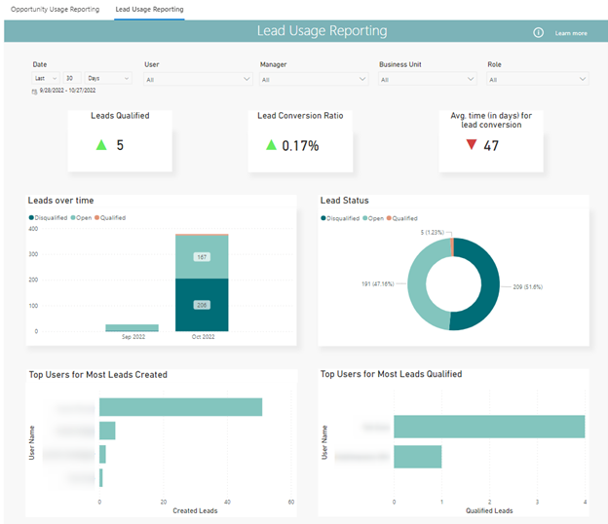Viewport: 608px width, 524px height.
Task: Click the 5 (1.23%) donut label
Action: (433, 232)
